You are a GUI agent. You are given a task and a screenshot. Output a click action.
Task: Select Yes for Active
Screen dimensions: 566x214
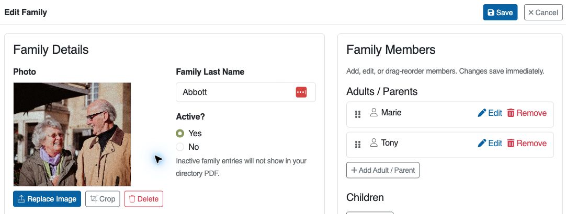pos(180,134)
